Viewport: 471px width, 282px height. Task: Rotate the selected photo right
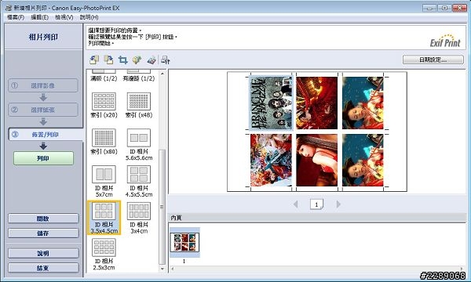108,60
